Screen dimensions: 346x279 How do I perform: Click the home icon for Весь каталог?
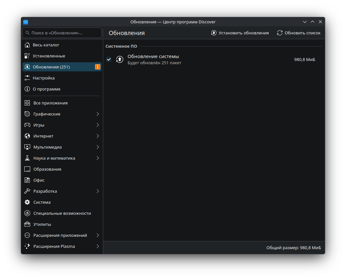point(27,45)
